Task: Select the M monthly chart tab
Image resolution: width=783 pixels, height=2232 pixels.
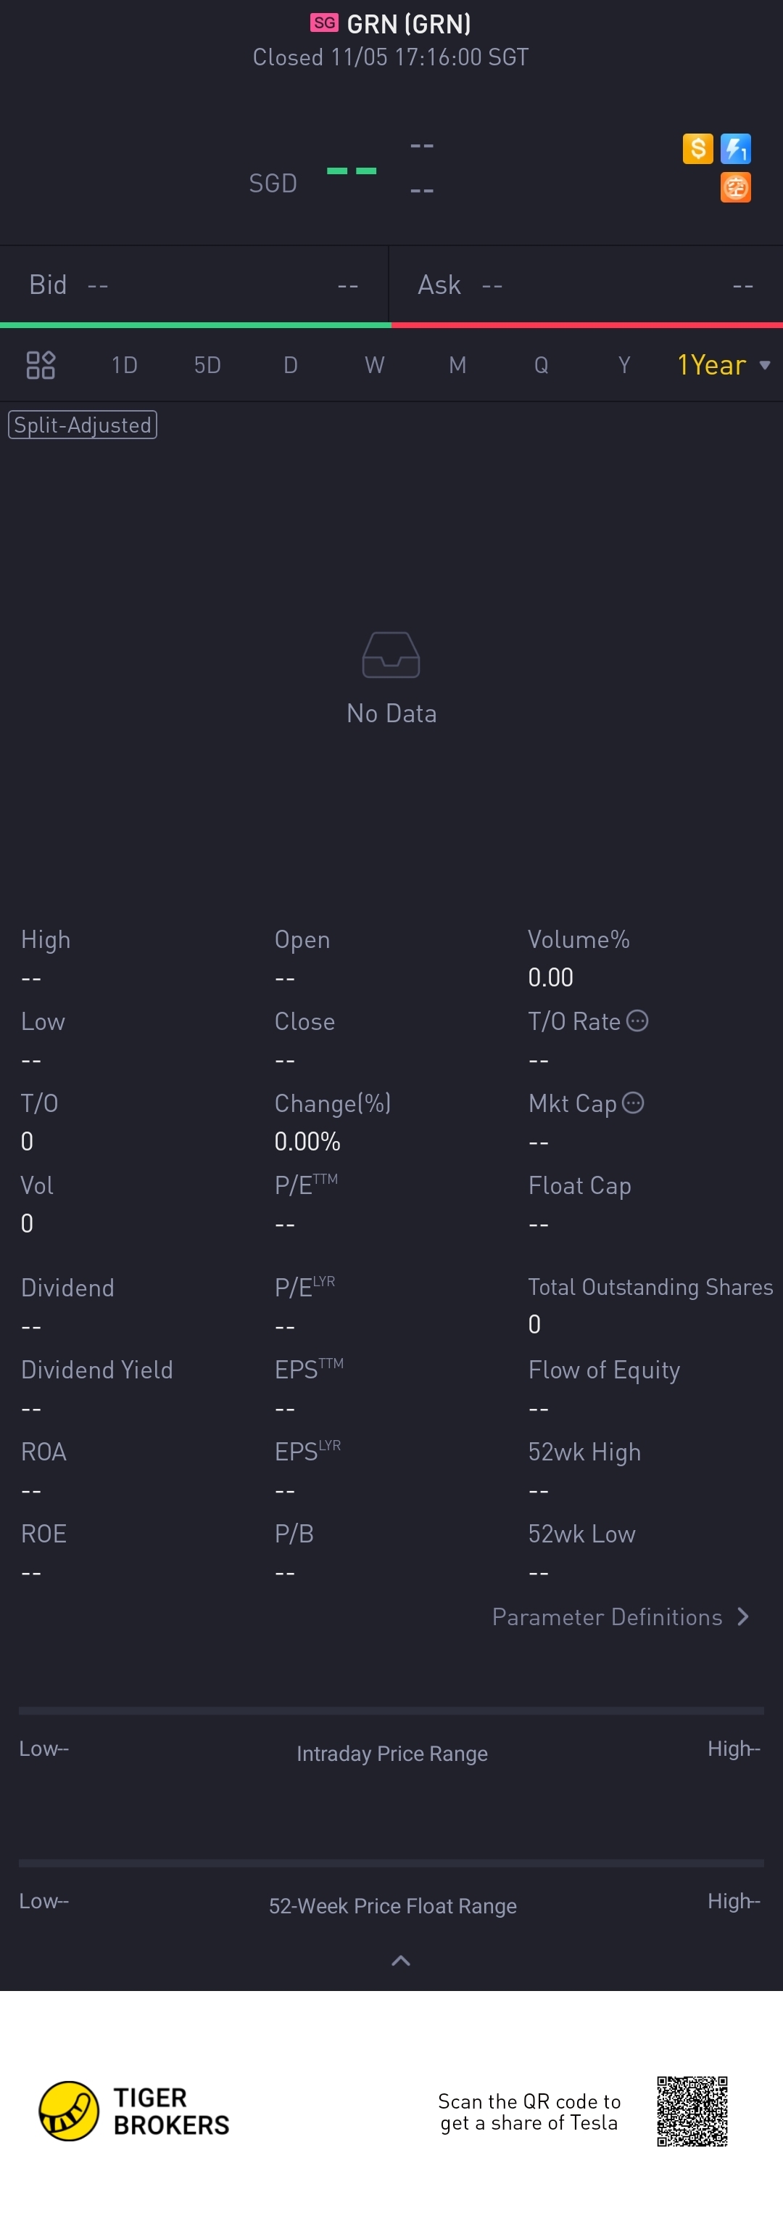Action: coord(457,365)
